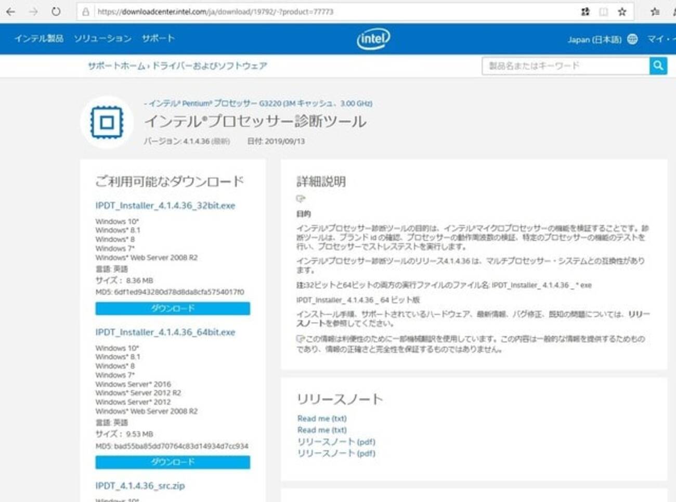Click the machine-translation icon under 詳細説明
Screen dimensions: 676x502
[301, 199]
